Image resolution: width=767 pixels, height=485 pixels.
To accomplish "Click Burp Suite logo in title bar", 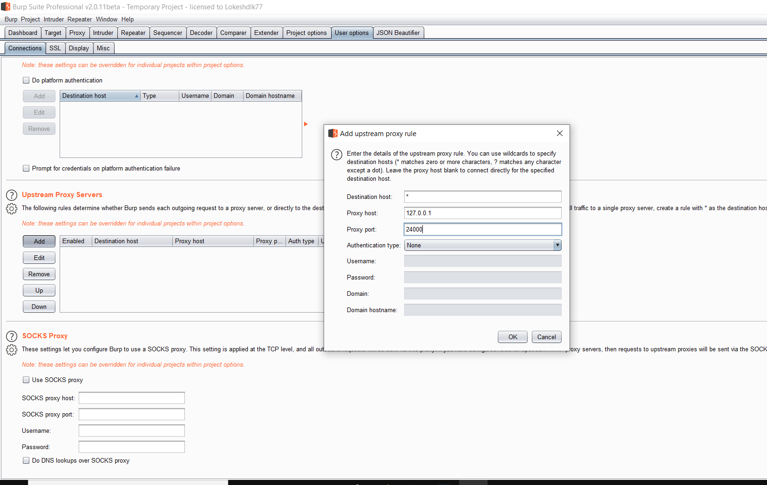I will point(6,7).
